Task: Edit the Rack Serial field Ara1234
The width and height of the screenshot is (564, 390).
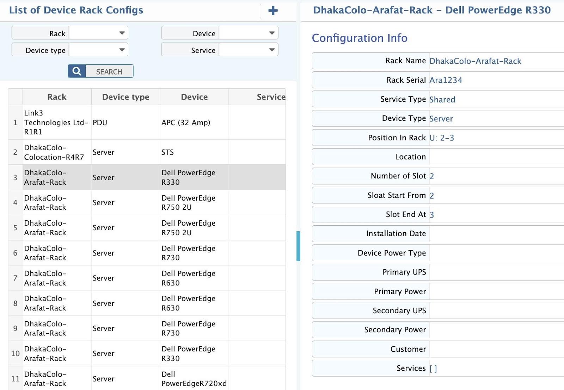Action: [493, 80]
